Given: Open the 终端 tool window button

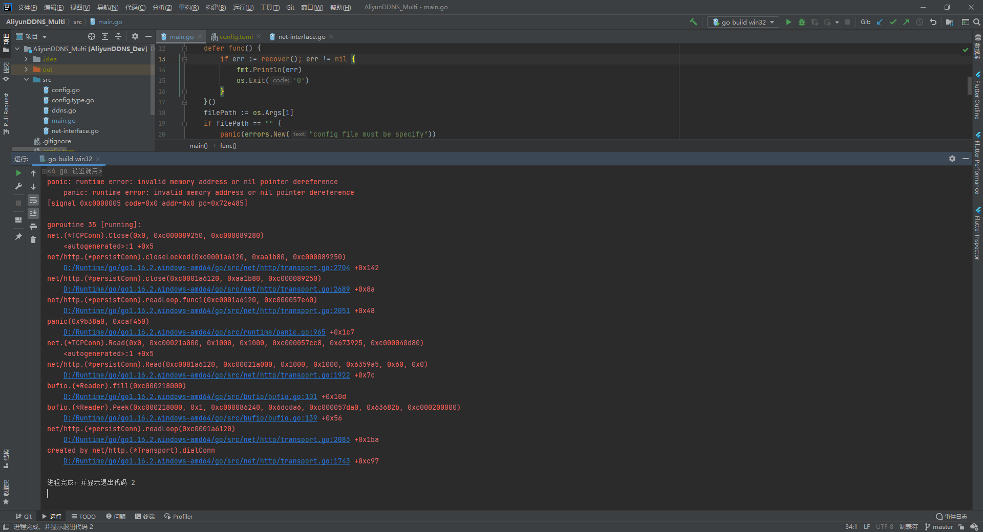Looking at the screenshot, I should tap(145, 517).
